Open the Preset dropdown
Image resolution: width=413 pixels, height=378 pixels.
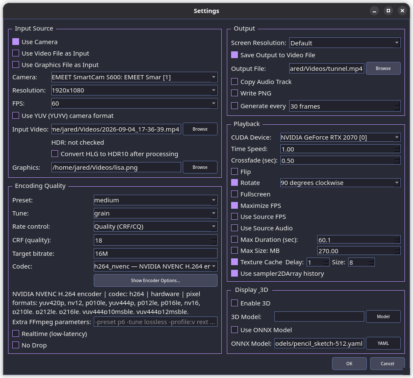click(x=155, y=200)
